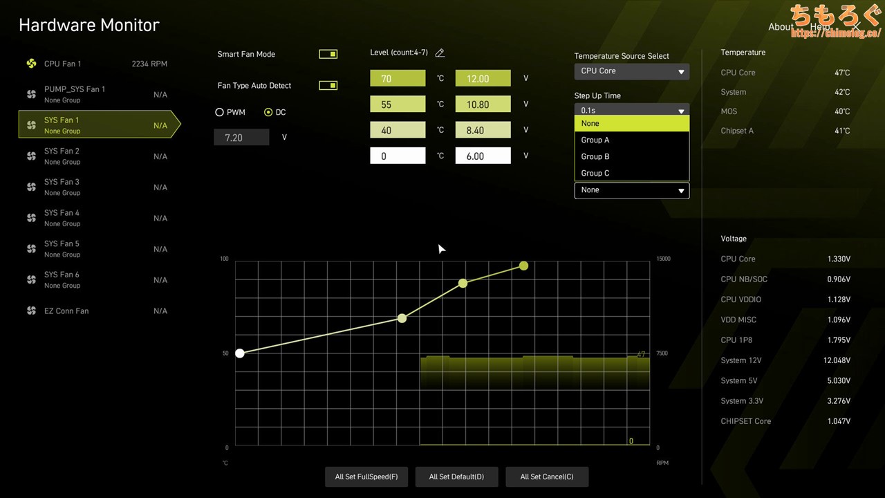Click the EZ Conn Fan icon
885x498 pixels.
coord(31,311)
